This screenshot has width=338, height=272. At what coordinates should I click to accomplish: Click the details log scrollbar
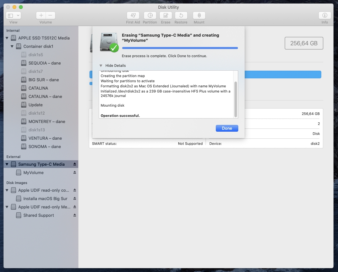pos(236,99)
